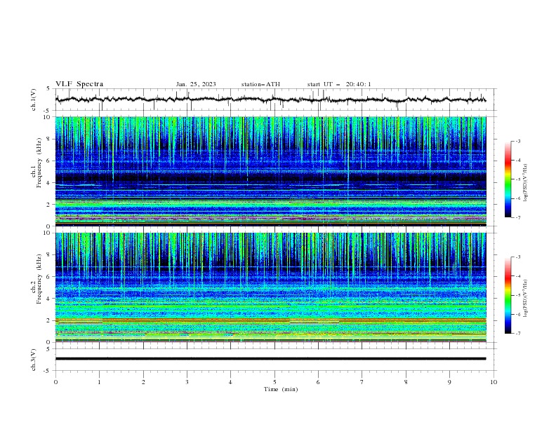This screenshot has height=429, width=556.
Task: Click the ch.2 spectrogram panel
Action: (271, 287)
